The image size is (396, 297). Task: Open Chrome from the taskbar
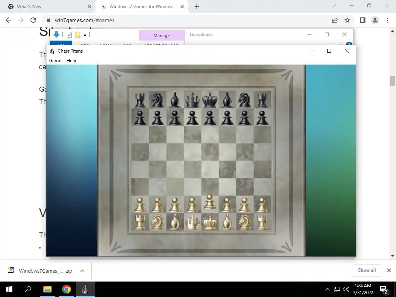[x=66, y=289]
